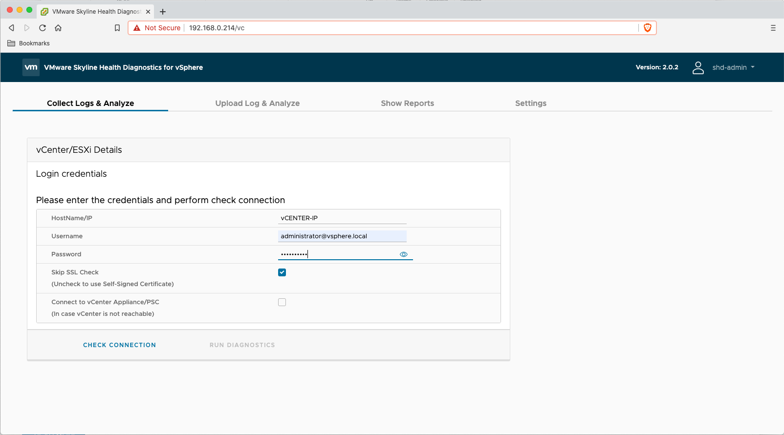784x435 pixels.
Task: Click the RUN DIAGNOSTICS button
Action: 242,345
